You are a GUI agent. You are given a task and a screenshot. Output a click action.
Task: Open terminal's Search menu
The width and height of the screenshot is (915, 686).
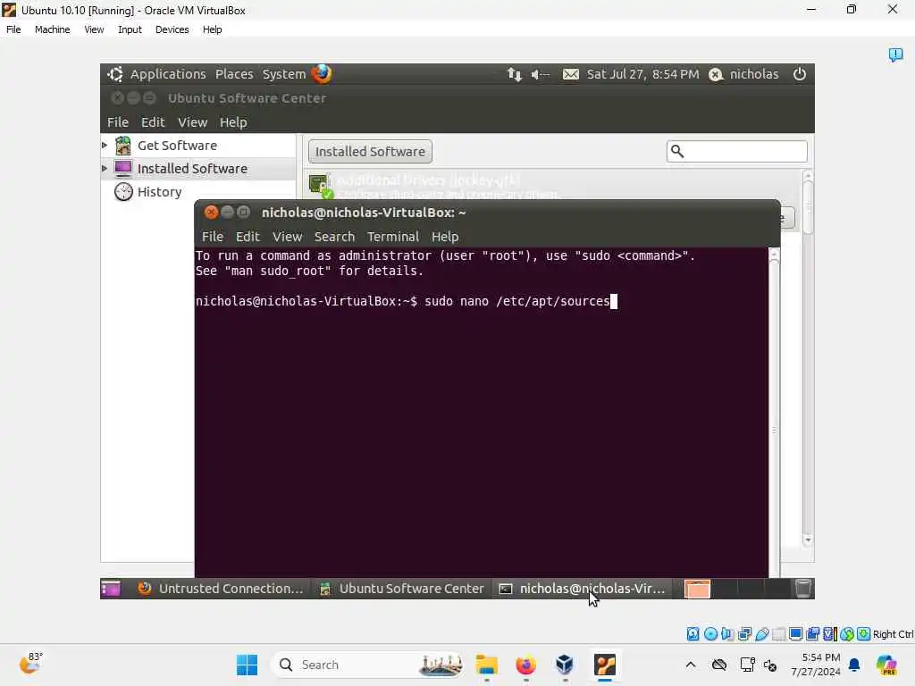pyautogui.click(x=334, y=236)
